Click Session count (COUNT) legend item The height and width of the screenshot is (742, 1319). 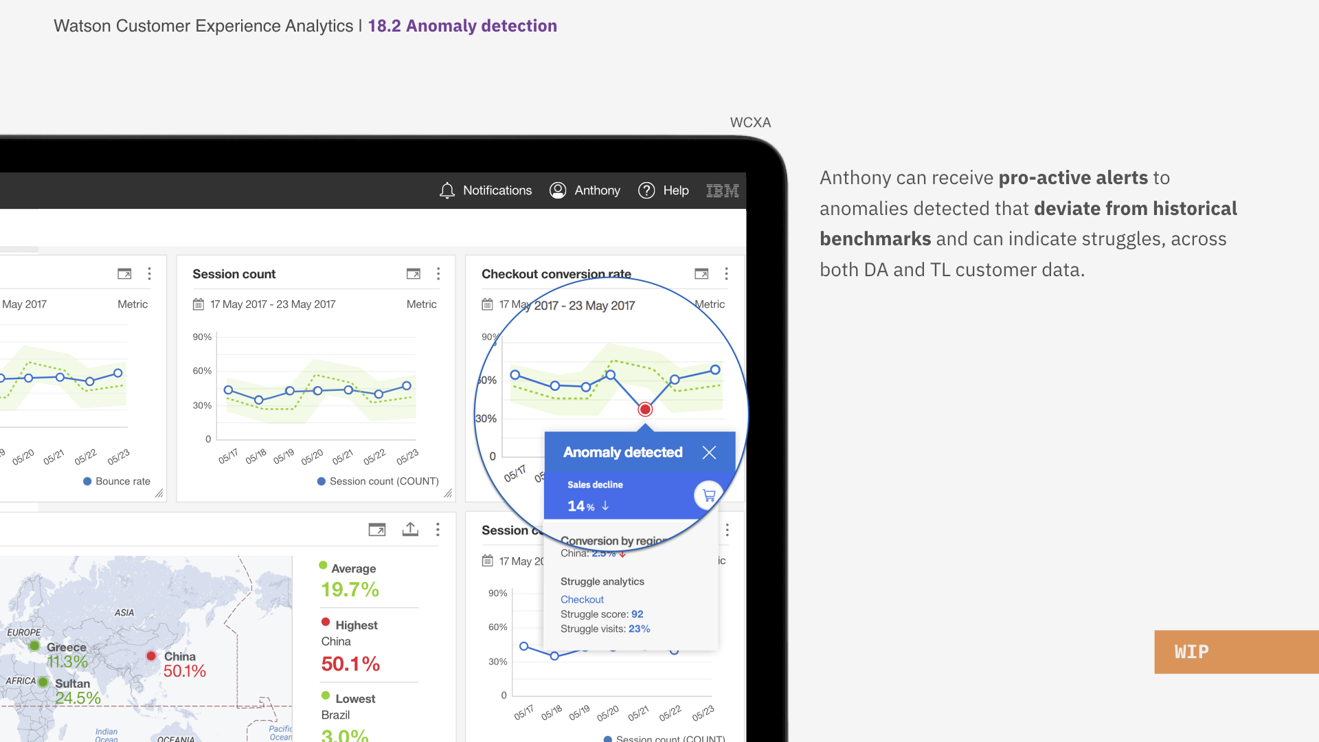(378, 482)
